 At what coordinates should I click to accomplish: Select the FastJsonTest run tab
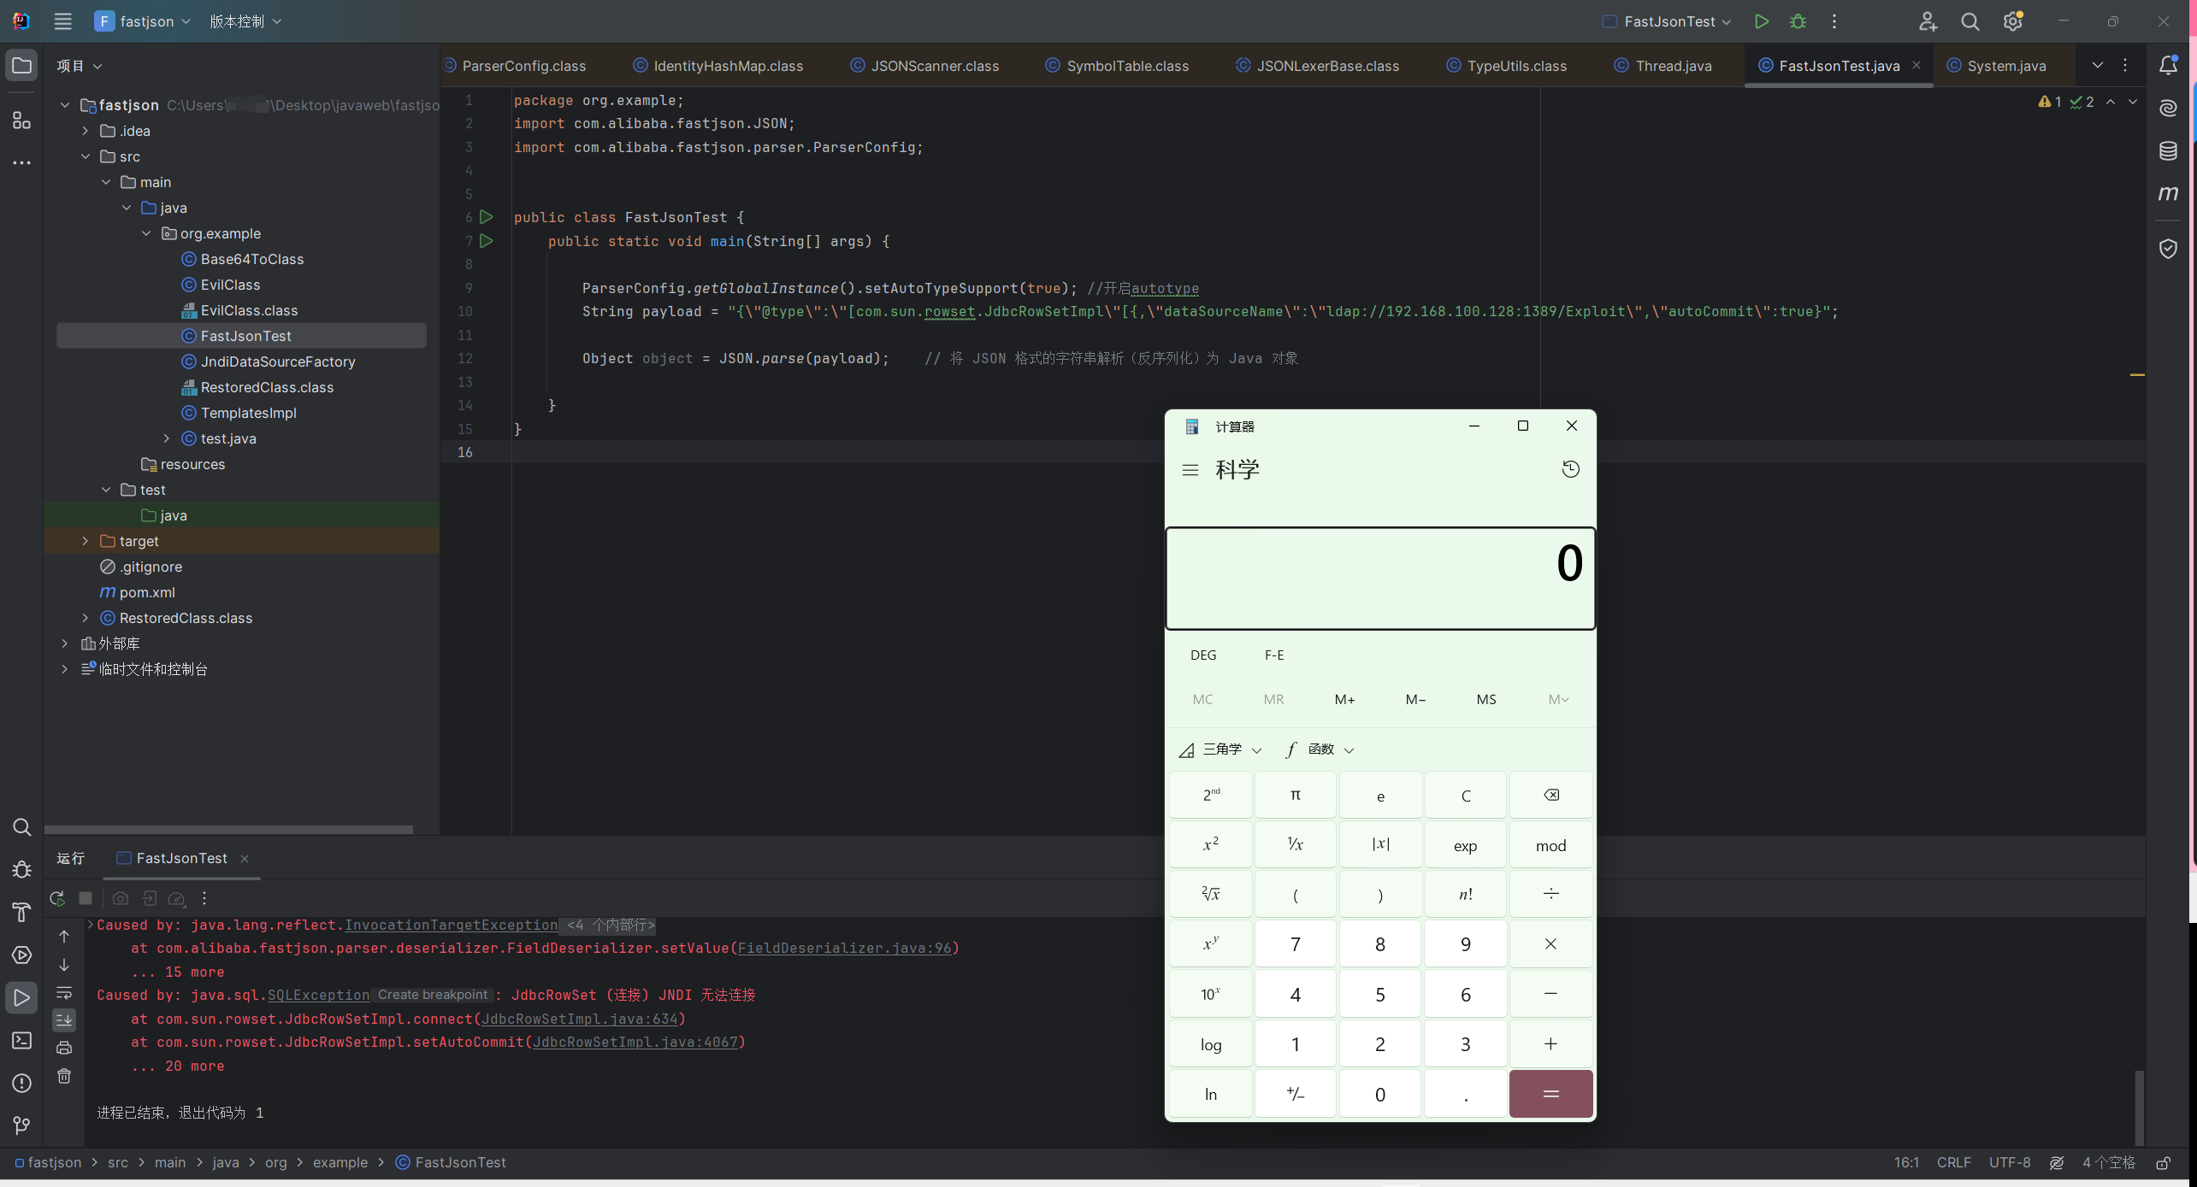[182, 858]
